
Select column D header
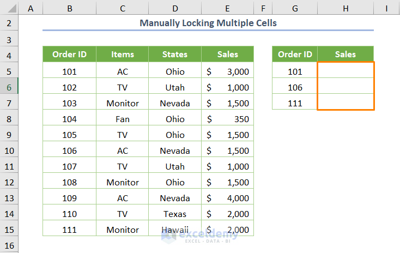point(175,8)
